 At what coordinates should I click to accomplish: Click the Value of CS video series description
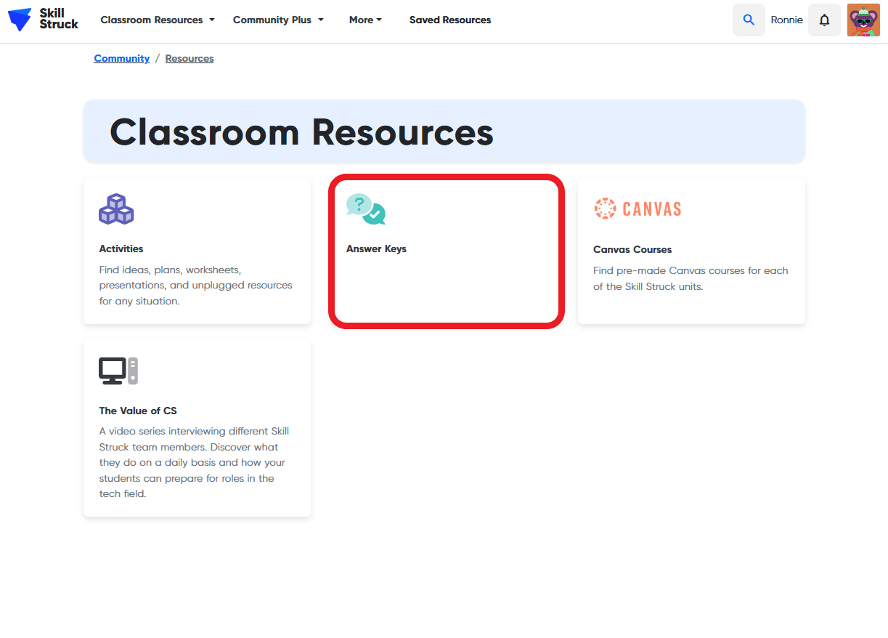point(192,462)
